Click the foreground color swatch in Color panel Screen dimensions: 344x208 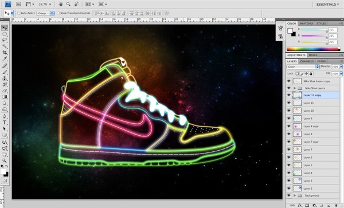pyautogui.click(x=290, y=31)
